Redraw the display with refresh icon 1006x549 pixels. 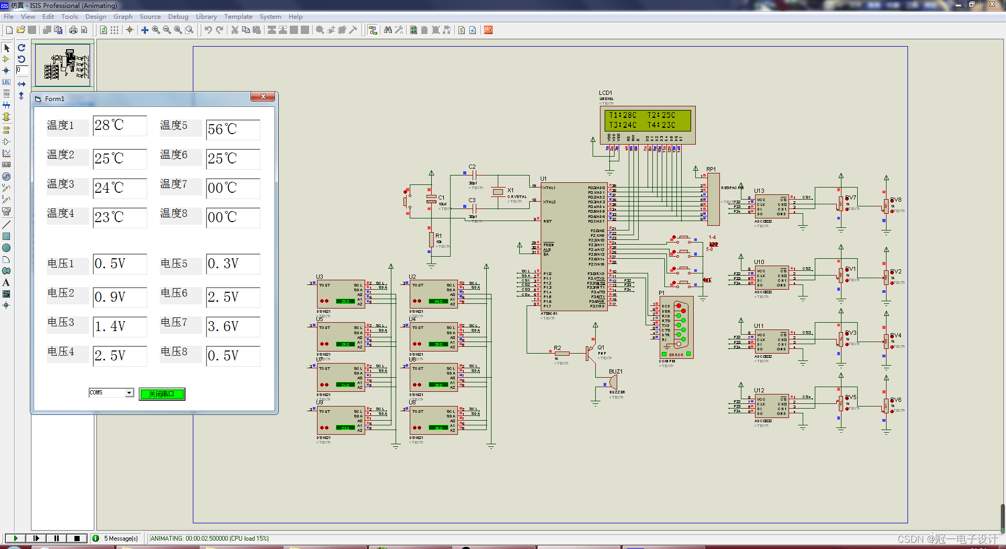(x=103, y=30)
